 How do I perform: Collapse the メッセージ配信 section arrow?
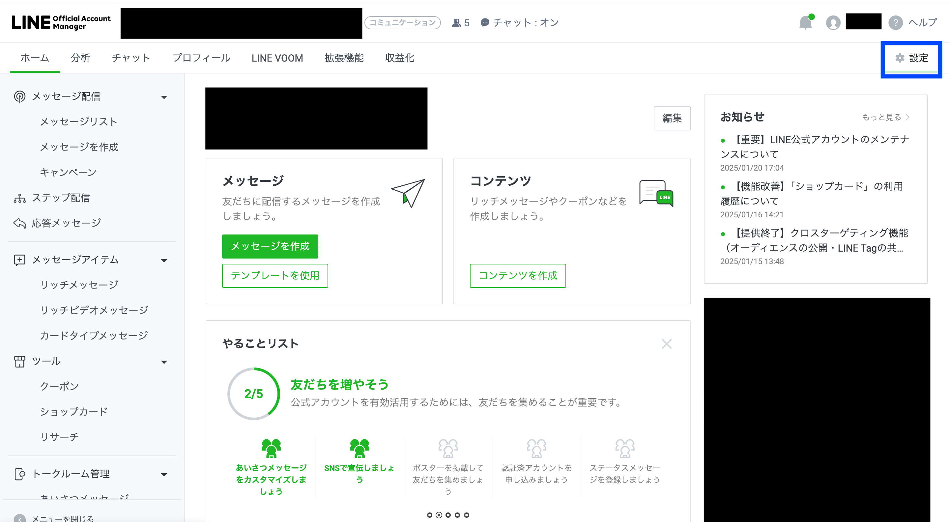pyautogui.click(x=164, y=97)
